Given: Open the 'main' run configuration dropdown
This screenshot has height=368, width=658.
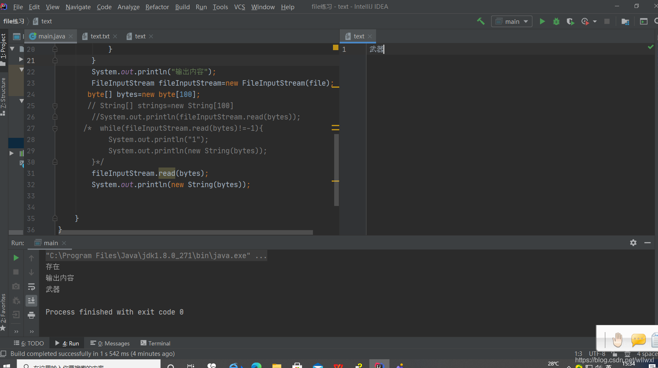Looking at the screenshot, I should point(512,21).
